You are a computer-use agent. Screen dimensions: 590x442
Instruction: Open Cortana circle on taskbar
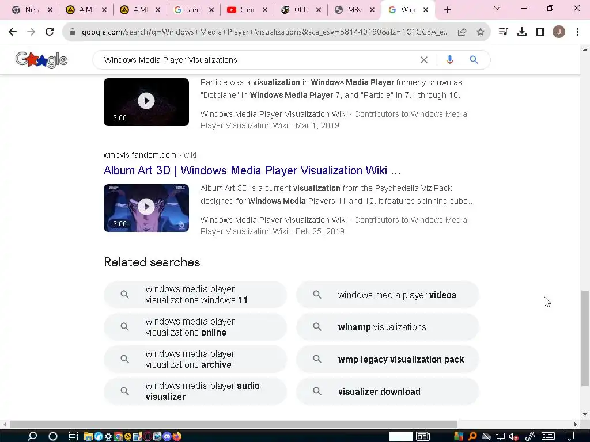click(53, 436)
